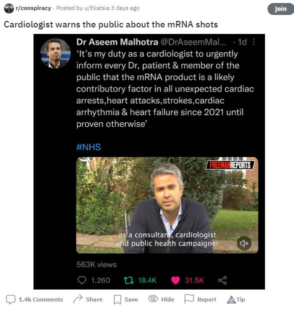Image resolution: width=294 pixels, height=309 pixels.
Task: Hide this post using eye icon
Action: click(x=161, y=300)
